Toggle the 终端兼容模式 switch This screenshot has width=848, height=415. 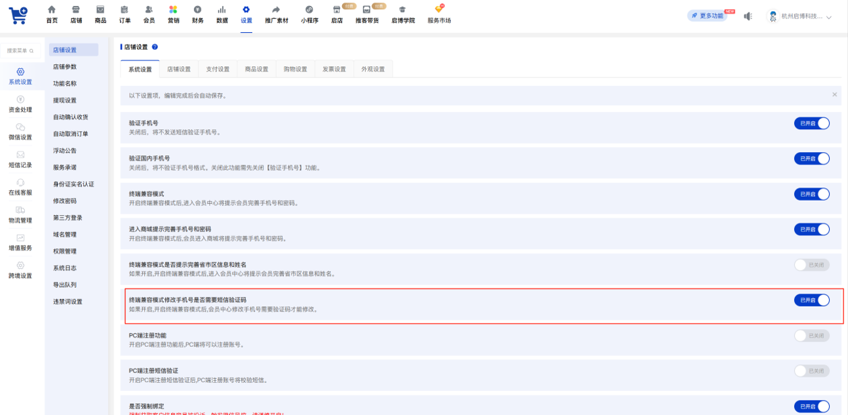pyautogui.click(x=812, y=193)
